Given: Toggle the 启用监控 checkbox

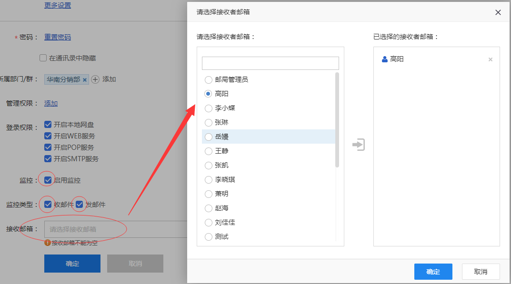Looking at the screenshot, I should (48, 180).
